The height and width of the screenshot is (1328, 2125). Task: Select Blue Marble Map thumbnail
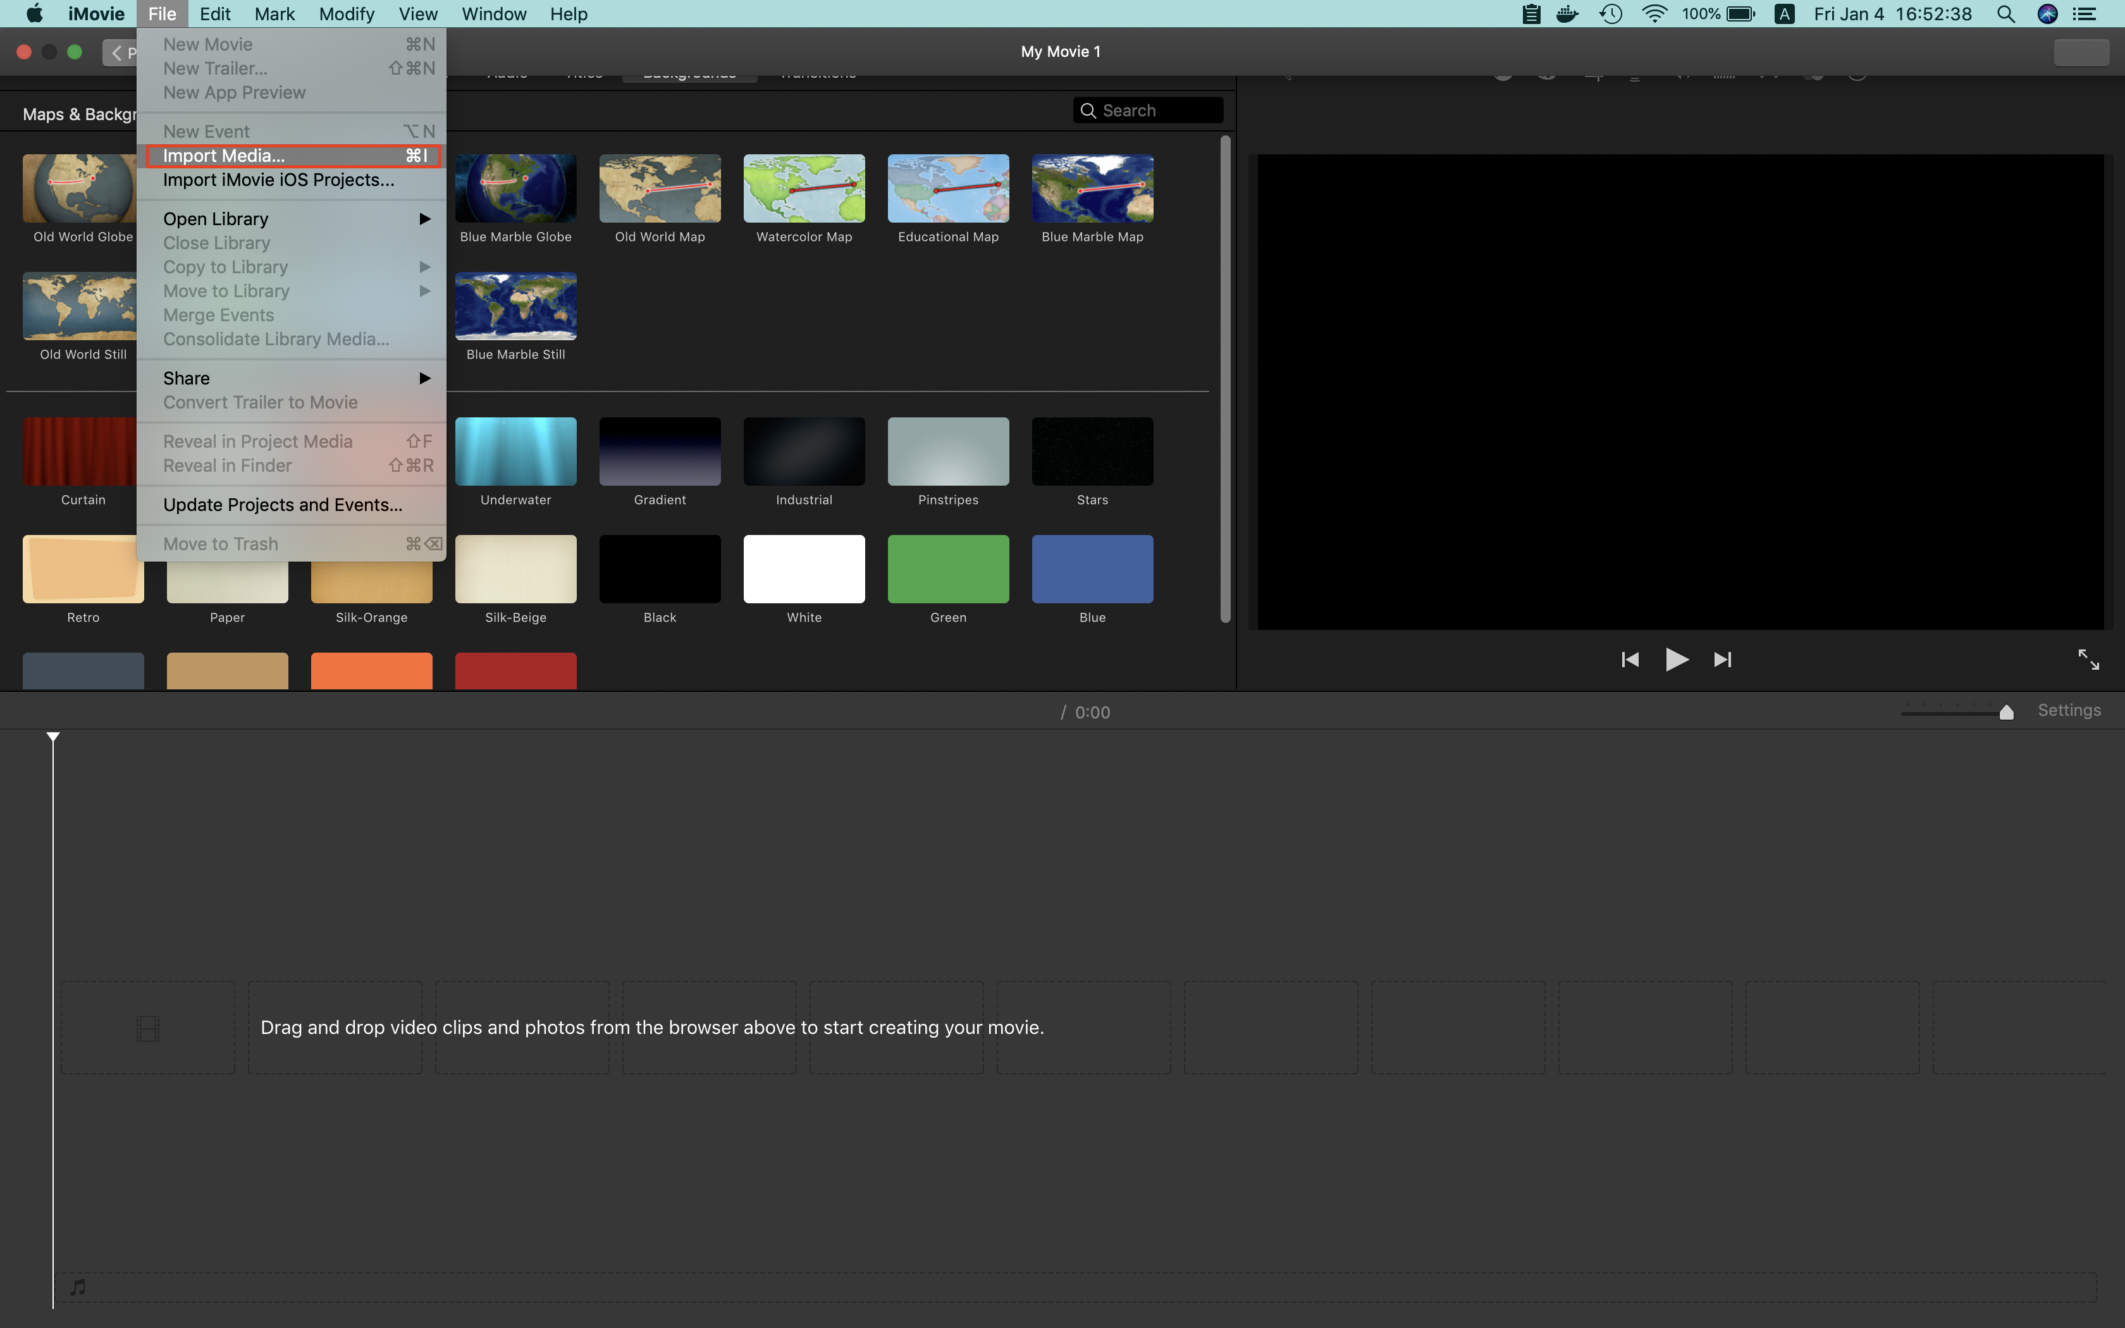pos(1092,189)
